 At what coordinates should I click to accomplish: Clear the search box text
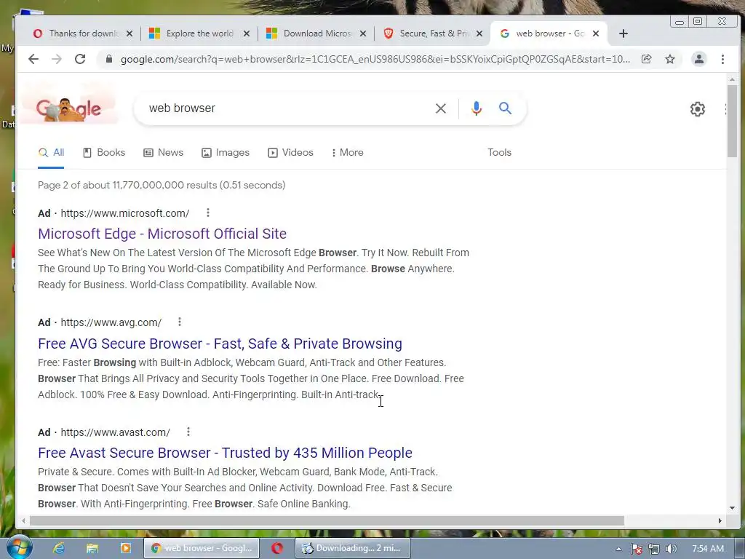pyautogui.click(x=440, y=108)
